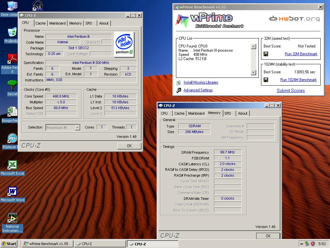330x248 pixels.
Task: Click the Specification Intel Pentium III 500 MHz field
Action: click(x=91, y=63)
